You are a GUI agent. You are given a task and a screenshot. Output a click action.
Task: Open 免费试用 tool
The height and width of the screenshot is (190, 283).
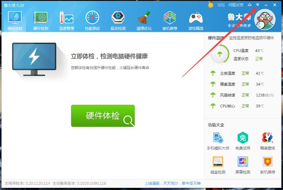(x=243, y=141)
